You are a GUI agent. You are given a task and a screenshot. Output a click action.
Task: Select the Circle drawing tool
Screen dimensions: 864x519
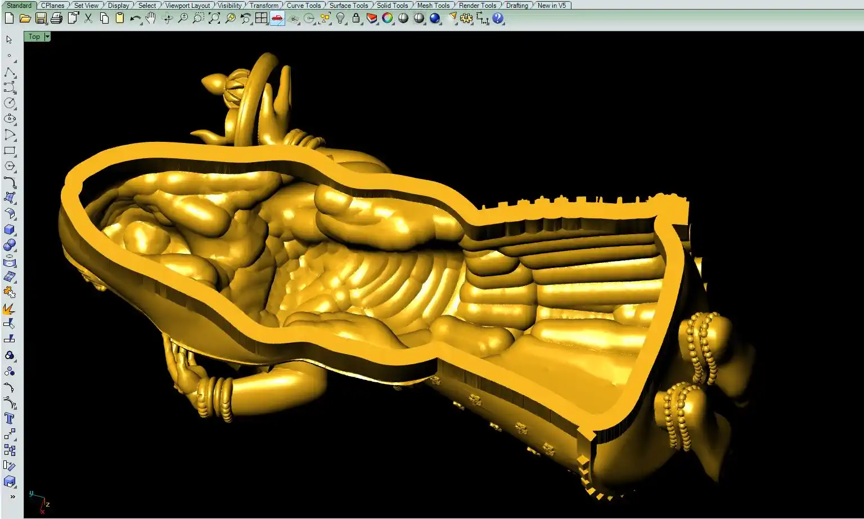[x=10, y=103]
